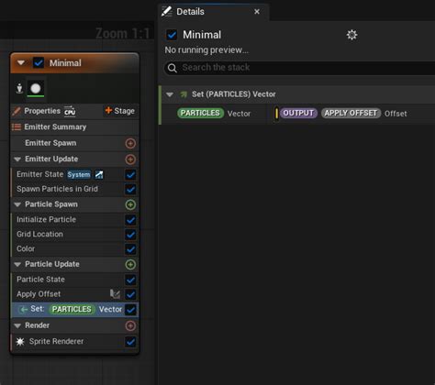435x385 pixels.
Task: Add module to Particle Spawn with green plus
Action: [x=130, y=204]
